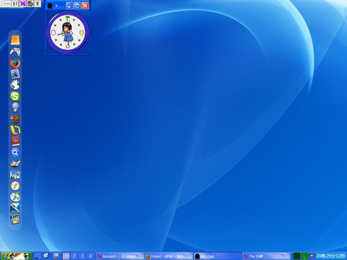Launch the Dictionary book dock icon

click(15, 141)
